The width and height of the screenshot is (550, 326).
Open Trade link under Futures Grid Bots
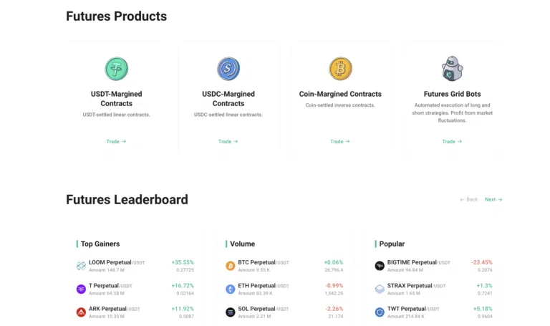451,141
